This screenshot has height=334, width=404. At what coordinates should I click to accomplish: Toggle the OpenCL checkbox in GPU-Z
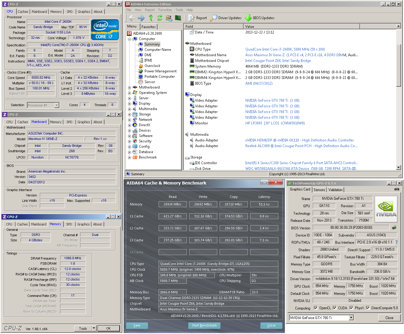(316, 308)
